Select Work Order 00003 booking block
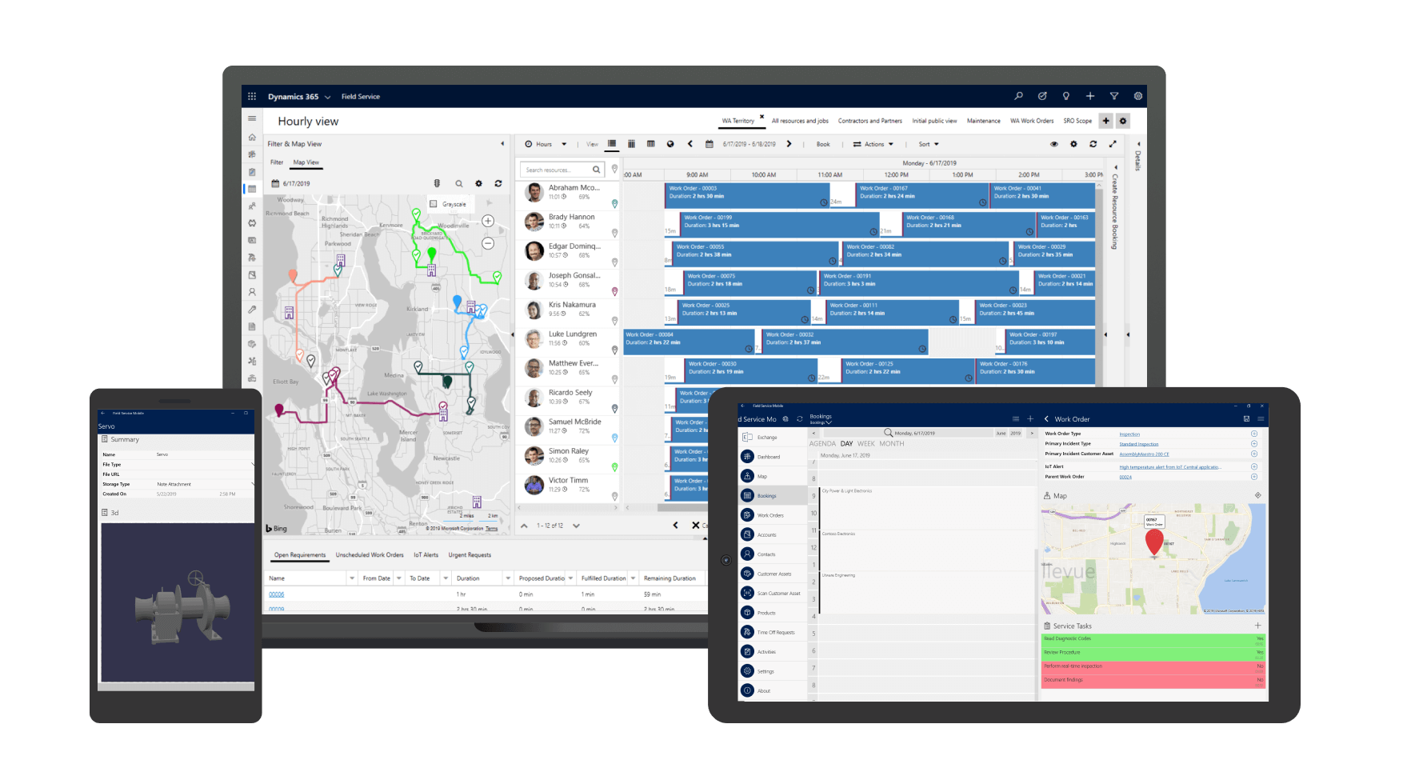The width and height of the screenshot is (1415, 764). [x=747, y=195]
